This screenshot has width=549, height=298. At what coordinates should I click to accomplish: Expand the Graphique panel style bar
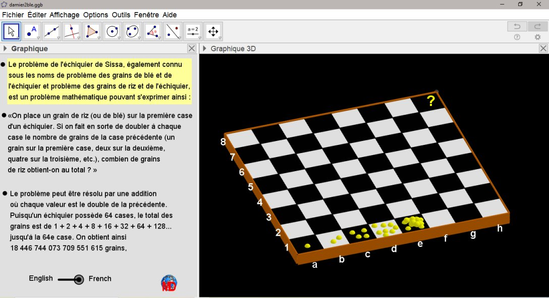click(x=6, y=49)
